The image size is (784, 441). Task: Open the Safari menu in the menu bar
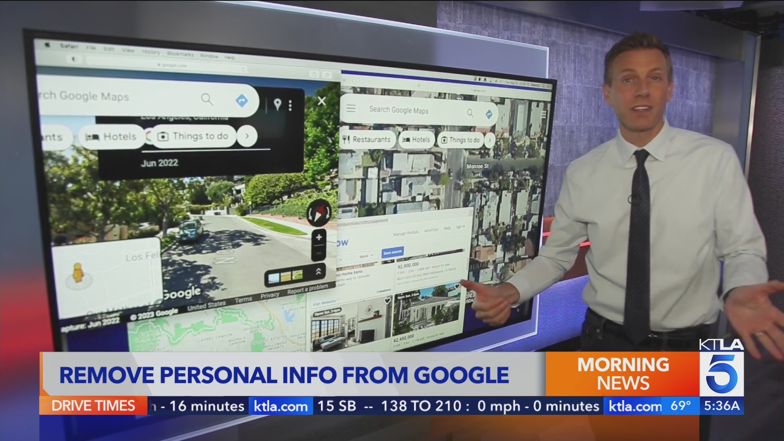[x=69, y=46]
